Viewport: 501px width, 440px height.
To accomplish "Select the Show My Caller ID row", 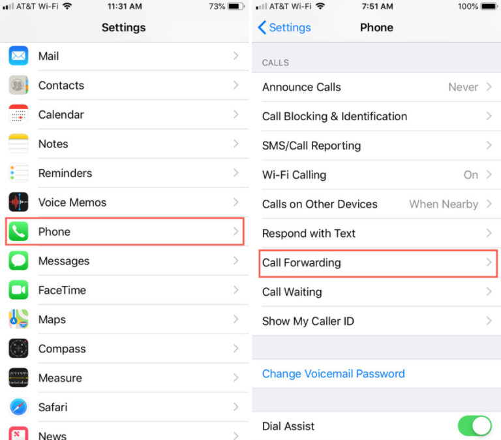I will 376,321.
